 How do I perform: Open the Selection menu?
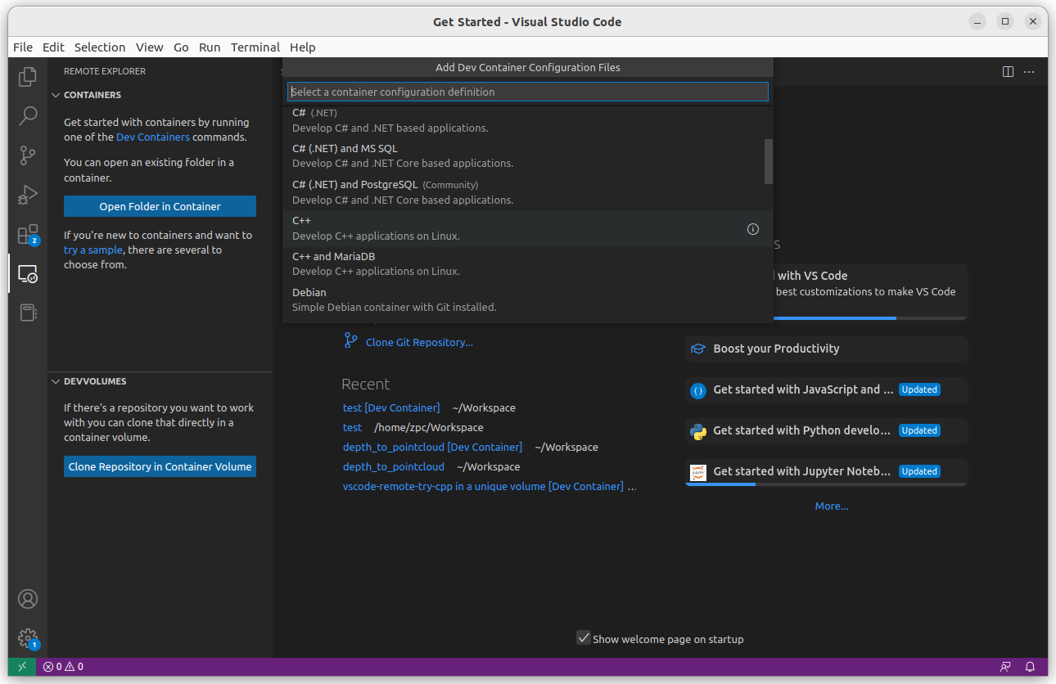(100, 47)
